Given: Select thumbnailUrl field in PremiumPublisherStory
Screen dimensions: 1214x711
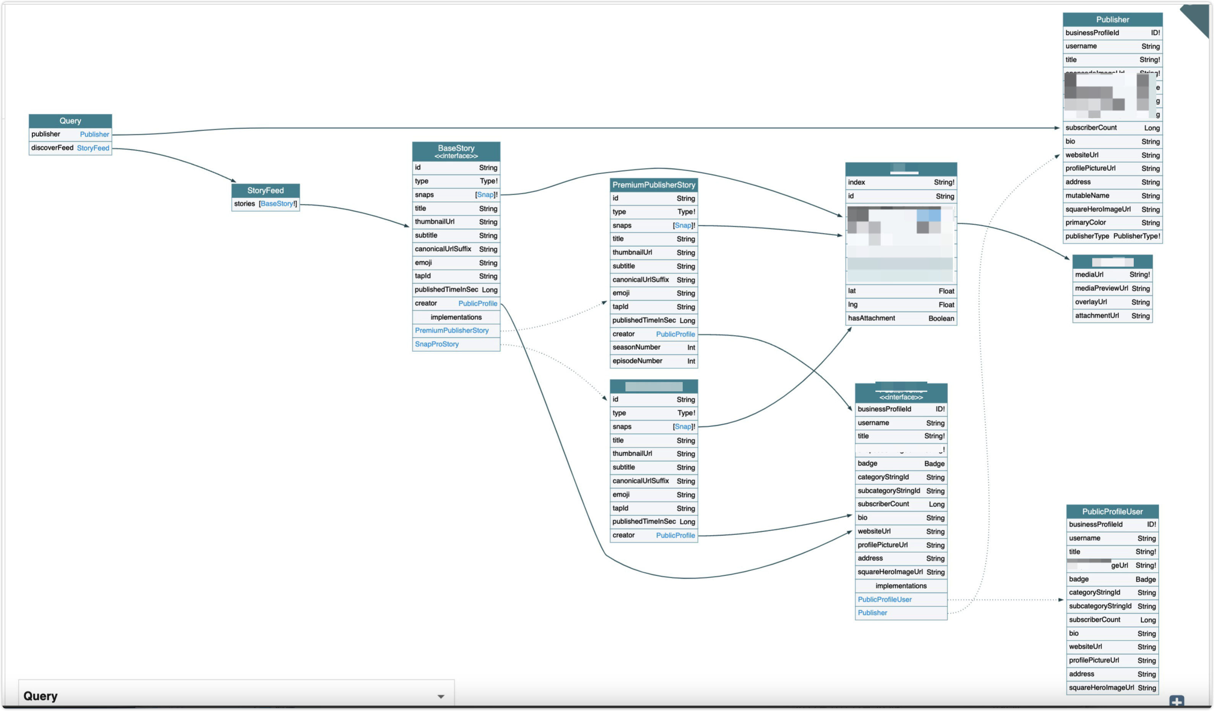Looking at the screenshot, I should click(x=654, y=253).
